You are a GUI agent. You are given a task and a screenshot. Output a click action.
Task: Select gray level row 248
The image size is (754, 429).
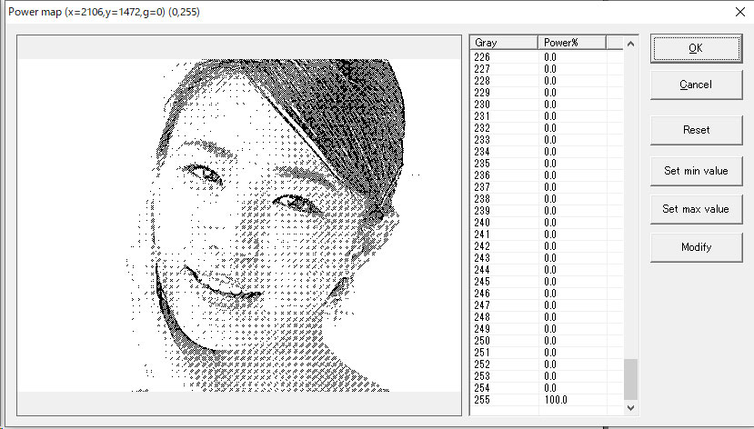point(547,317)
